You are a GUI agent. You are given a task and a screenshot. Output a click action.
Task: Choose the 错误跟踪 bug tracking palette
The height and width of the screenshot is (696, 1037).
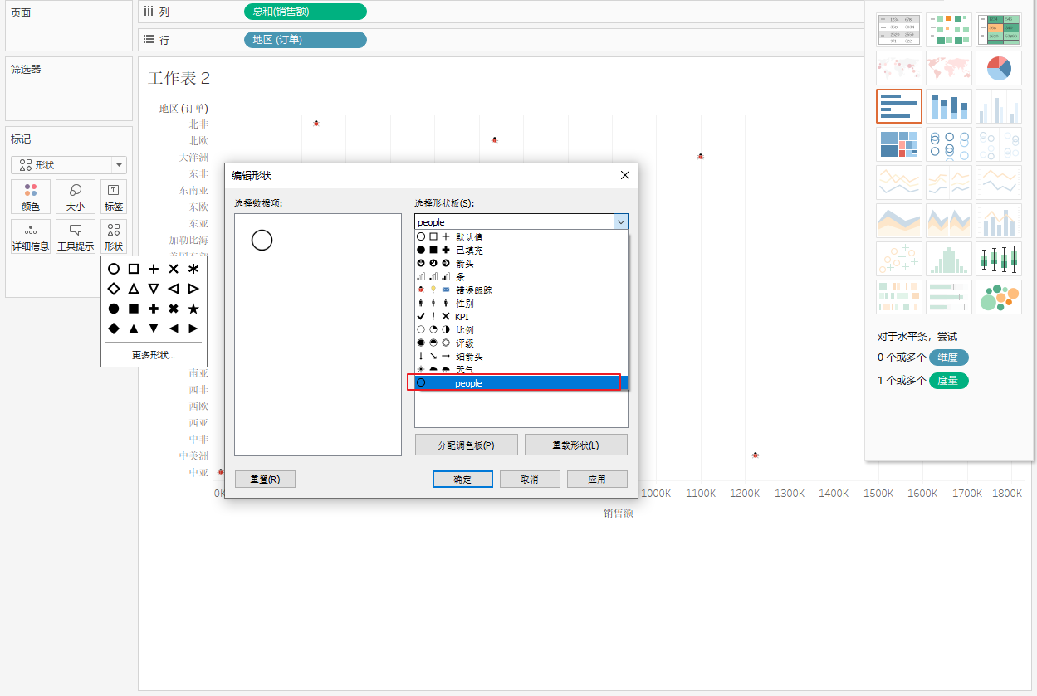[x=521, y=290]
